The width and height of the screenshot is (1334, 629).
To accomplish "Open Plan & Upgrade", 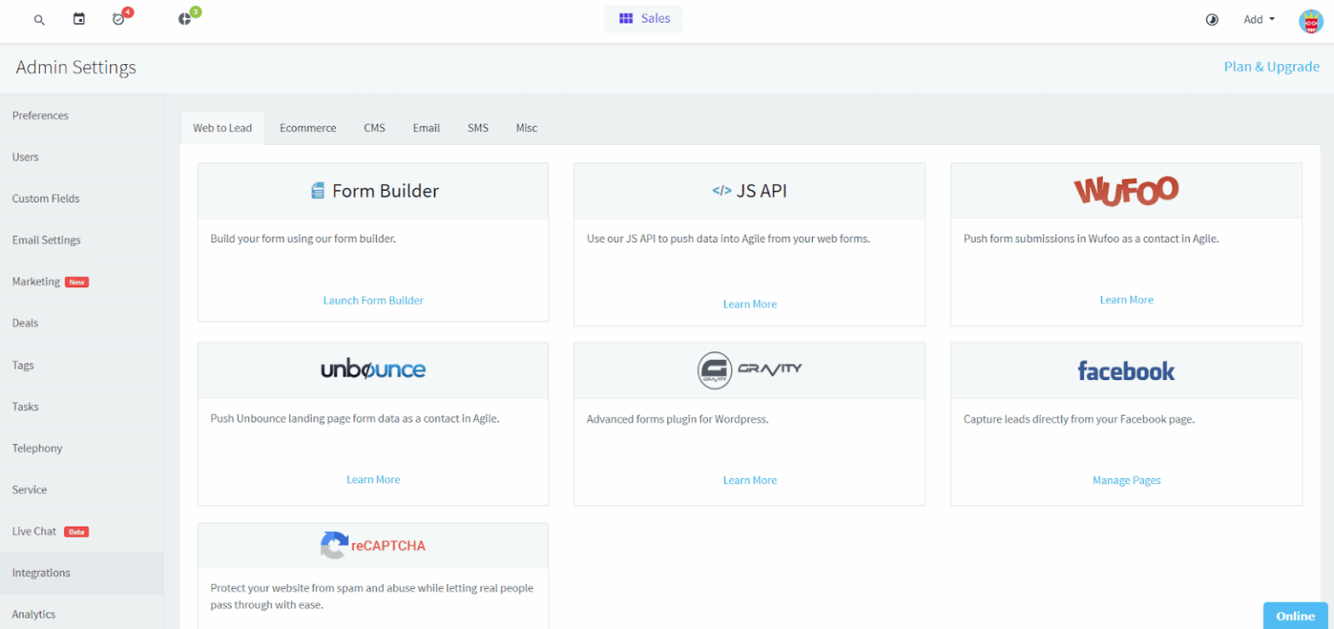I will [x=1271, y=66].
